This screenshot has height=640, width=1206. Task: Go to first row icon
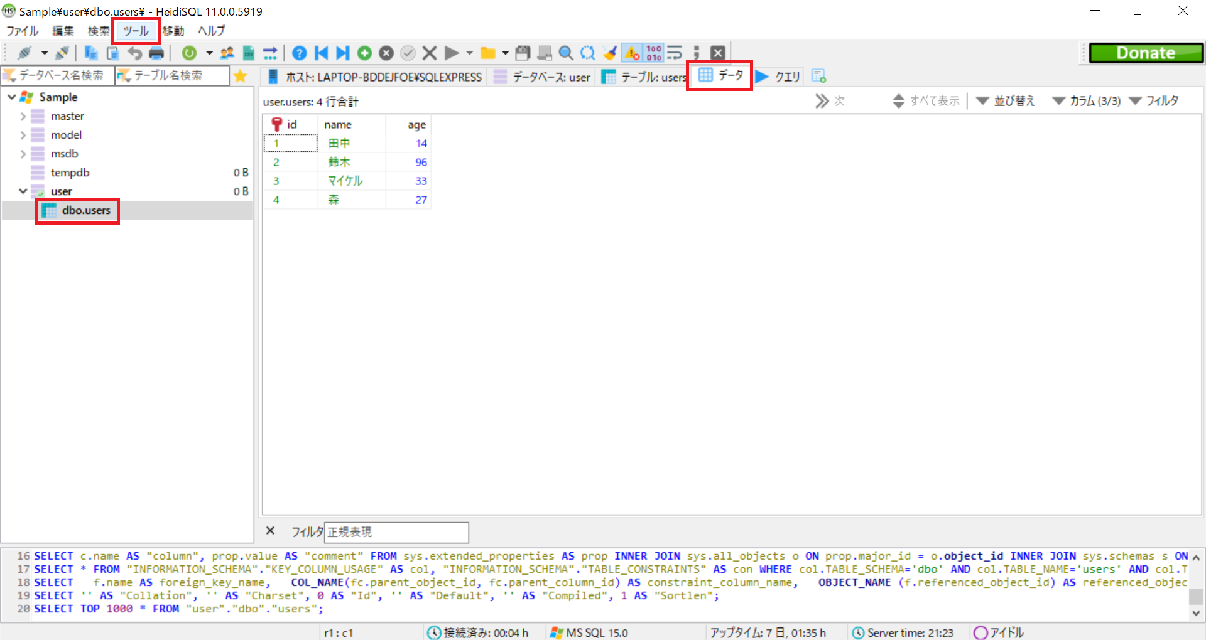point(321,53)
